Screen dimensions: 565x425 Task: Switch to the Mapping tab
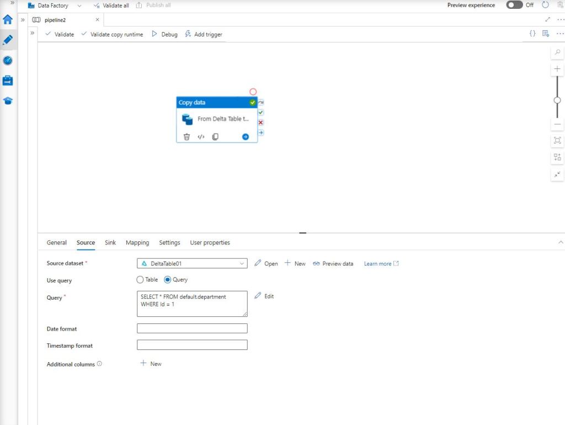pos(137,242)
